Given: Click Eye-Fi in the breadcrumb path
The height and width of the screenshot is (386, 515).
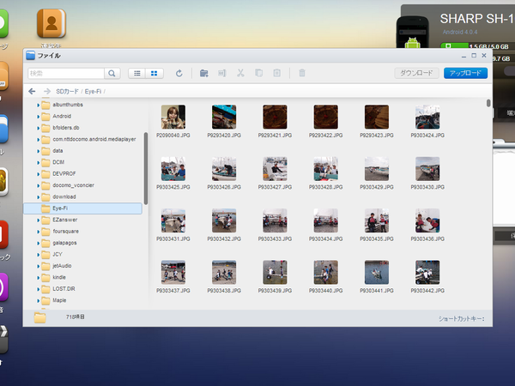Looking at the screenshot, I should [93, 91].
